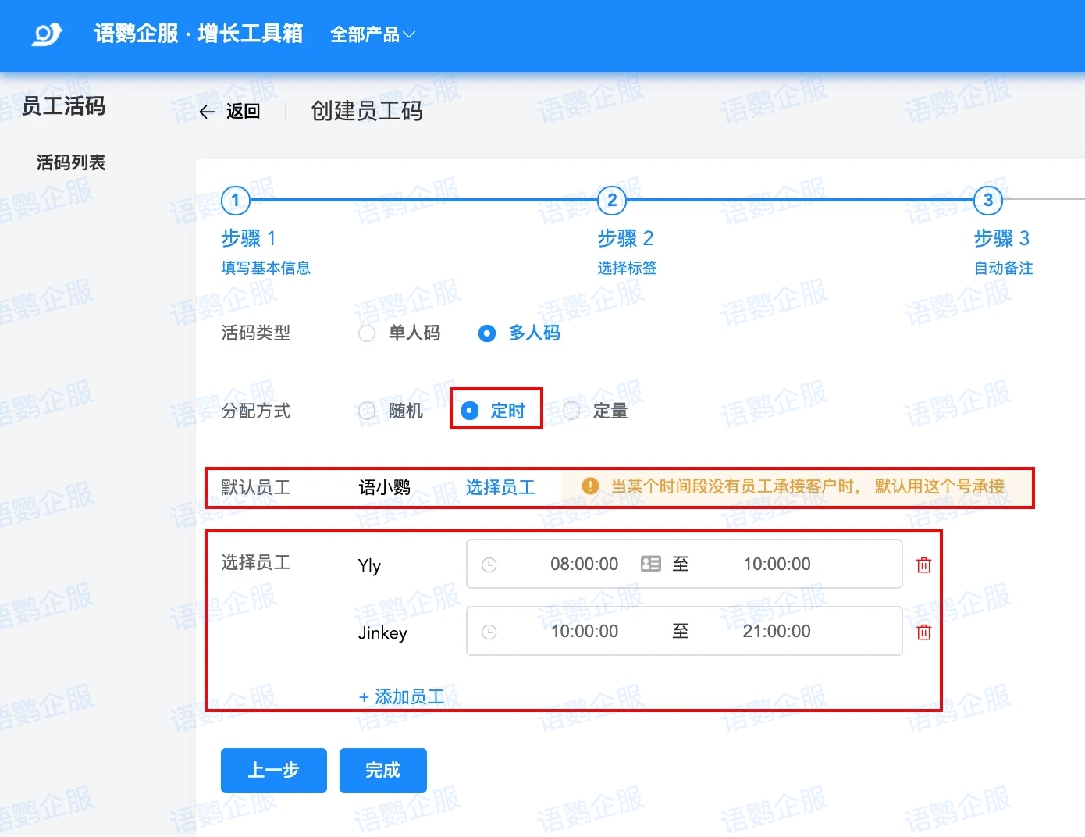Click the back arrow icon next to 返回
Image resolution: width=1085 pixels, height=837 pixels.
(207, 112)
